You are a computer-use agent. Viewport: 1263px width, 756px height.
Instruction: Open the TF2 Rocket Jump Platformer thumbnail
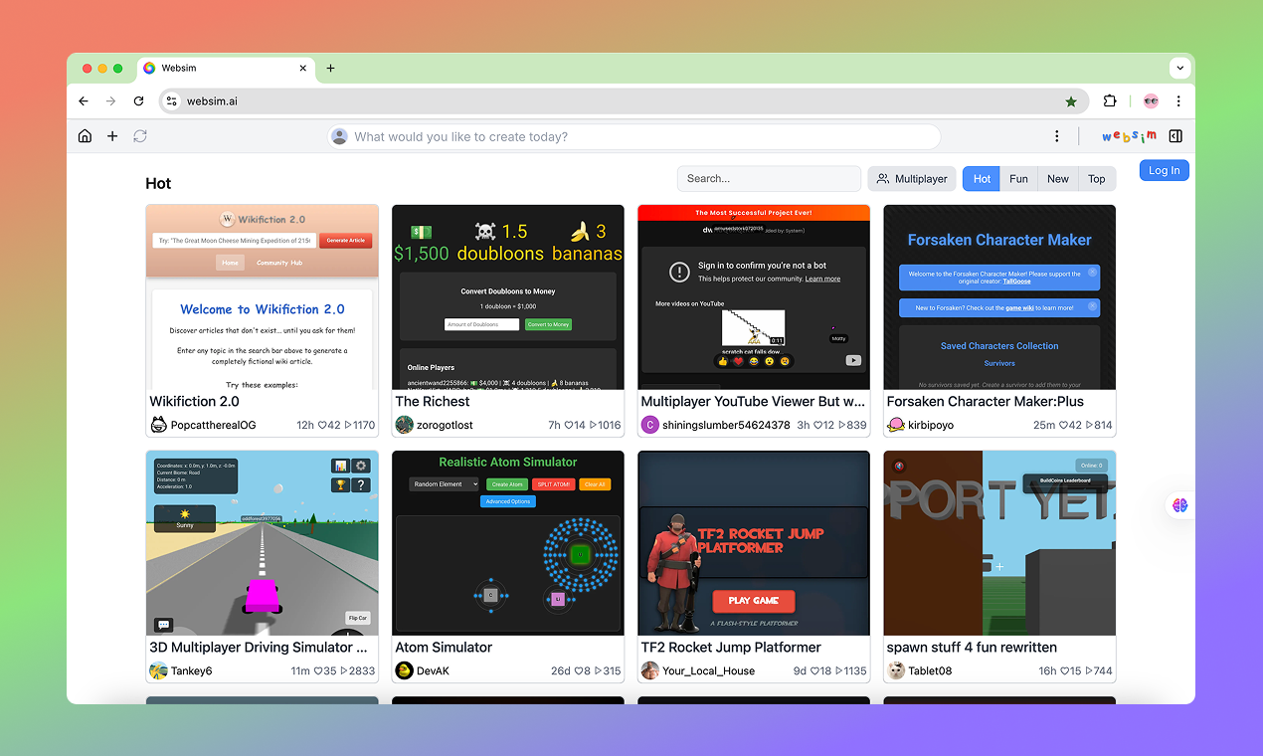point(753,543)
